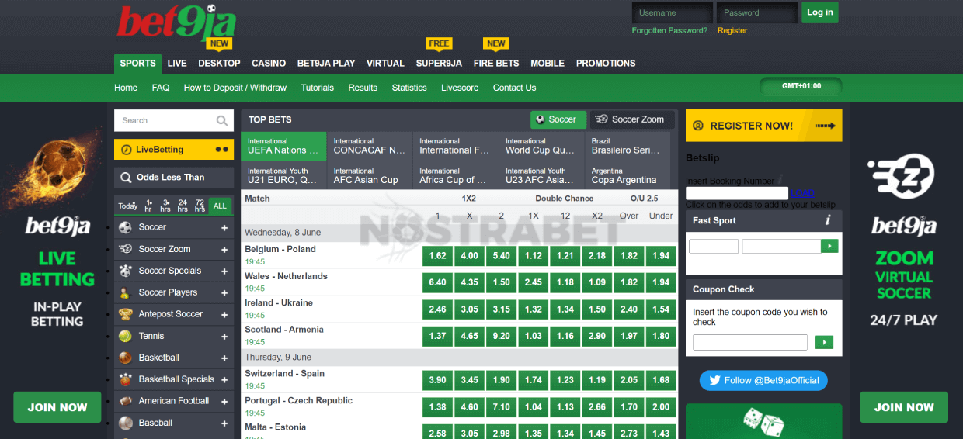Expand Soccer Players with plus sign
This screenshot has width=963, height=439.
click(x=224, y=293)
